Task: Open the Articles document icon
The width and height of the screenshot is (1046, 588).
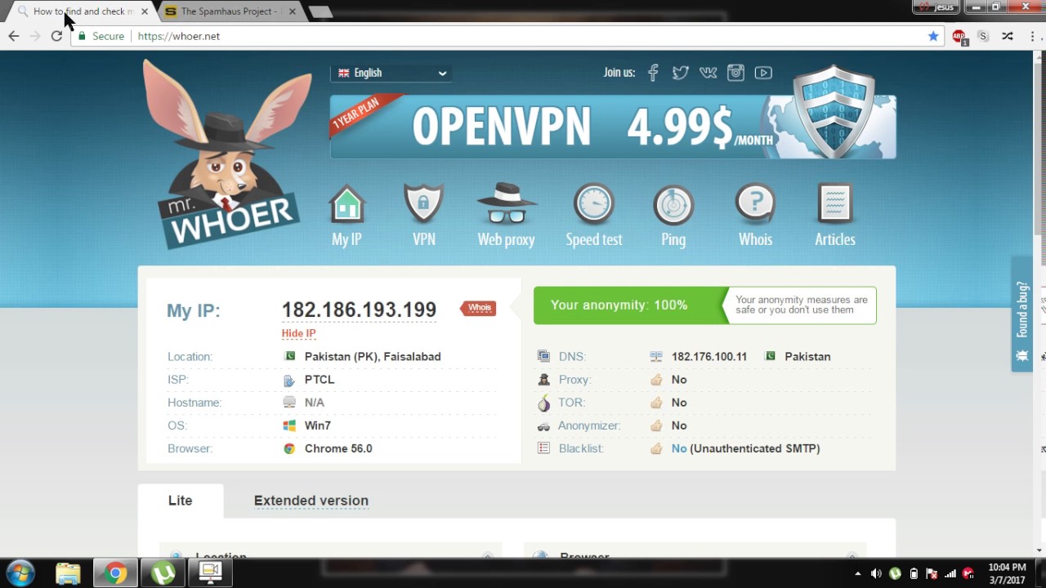Action: pos(834,204)
